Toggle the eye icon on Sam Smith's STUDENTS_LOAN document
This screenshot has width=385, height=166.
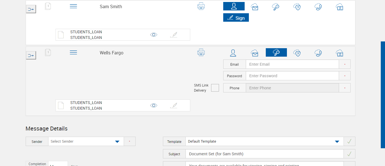154,35
